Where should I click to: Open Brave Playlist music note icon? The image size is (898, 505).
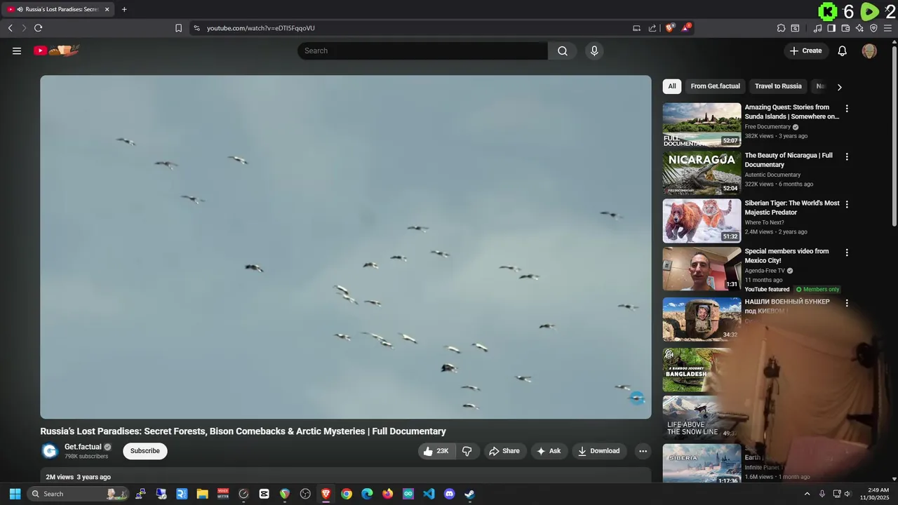[x=817, y=28]
